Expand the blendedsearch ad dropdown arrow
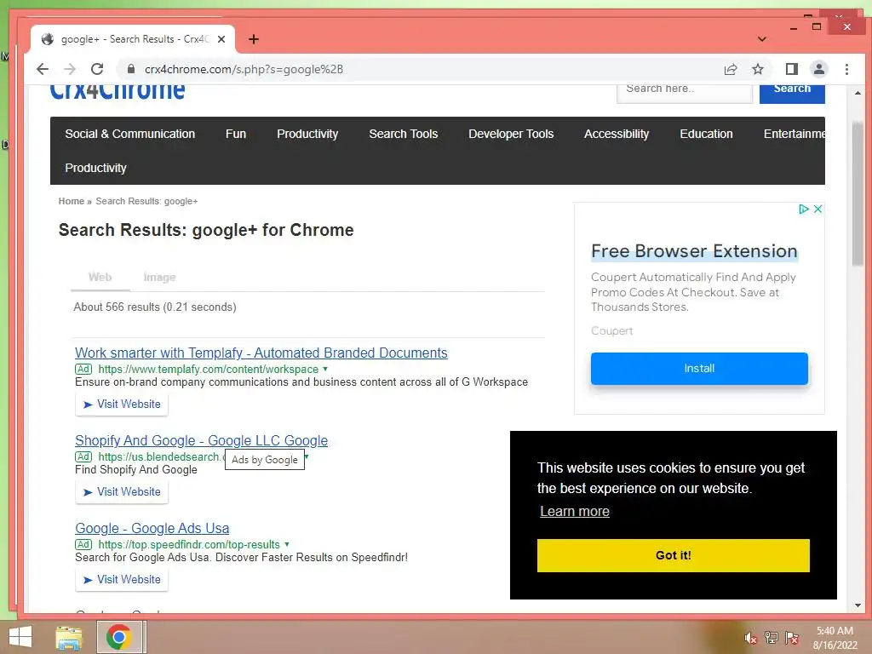The width and height of the screenshot is (872, 654). (x=307, y=456)
